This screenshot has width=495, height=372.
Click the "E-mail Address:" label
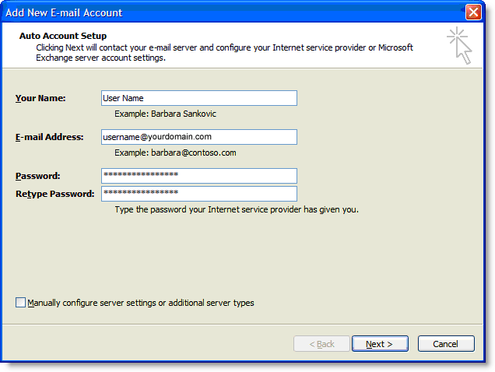[x=48, y=137]
